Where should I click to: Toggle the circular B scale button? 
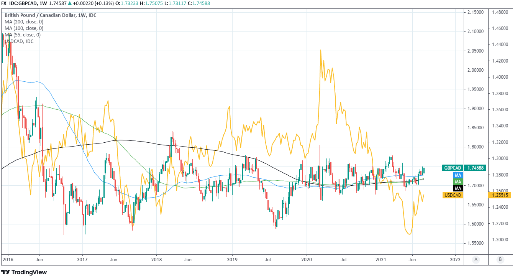click(x=500, y=259)
